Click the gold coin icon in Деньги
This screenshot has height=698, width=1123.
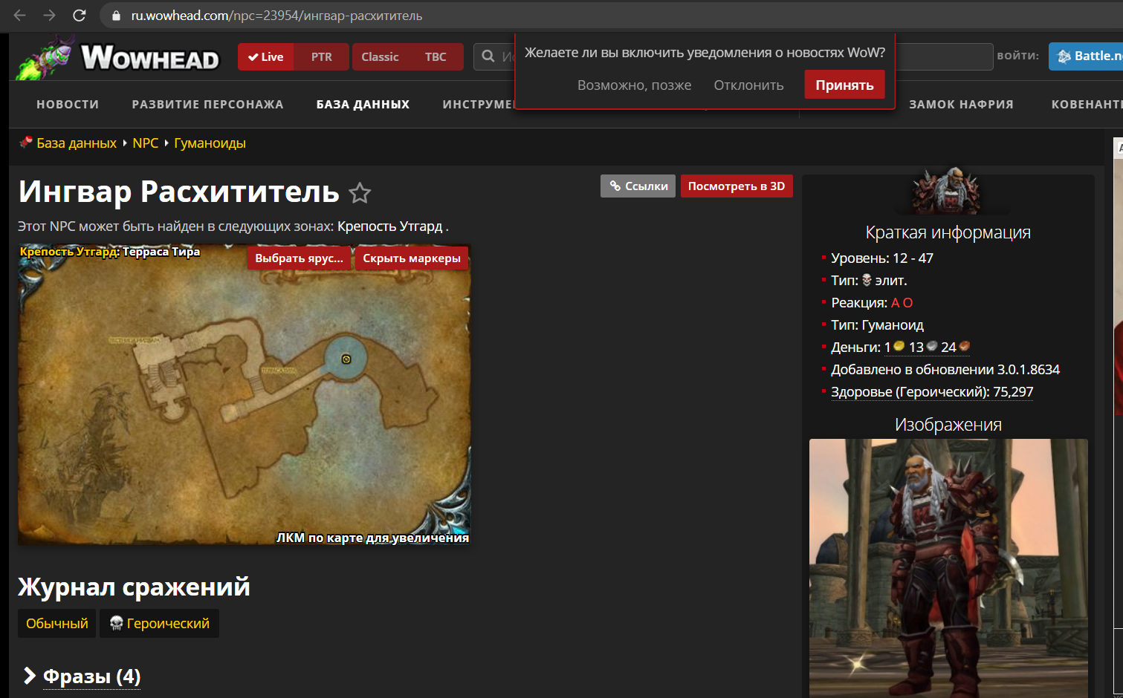pos(899,346)
